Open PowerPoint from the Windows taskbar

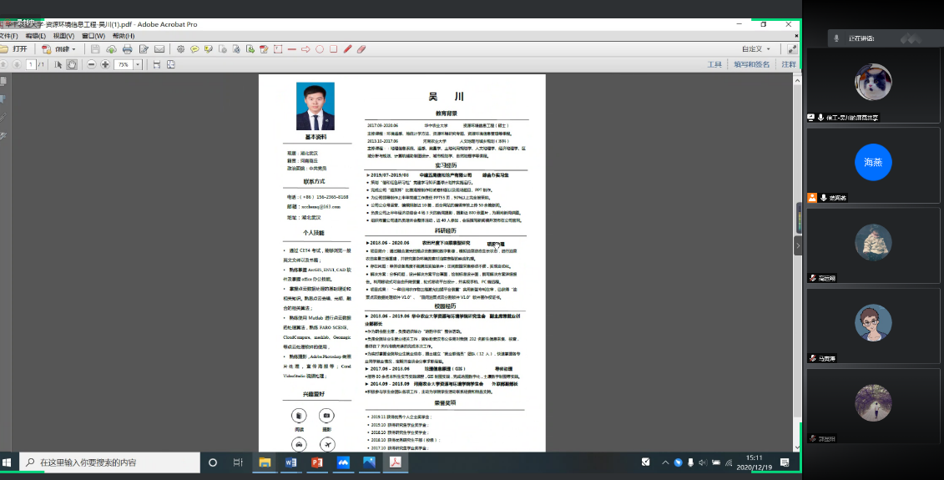click(x=317, y=462)
